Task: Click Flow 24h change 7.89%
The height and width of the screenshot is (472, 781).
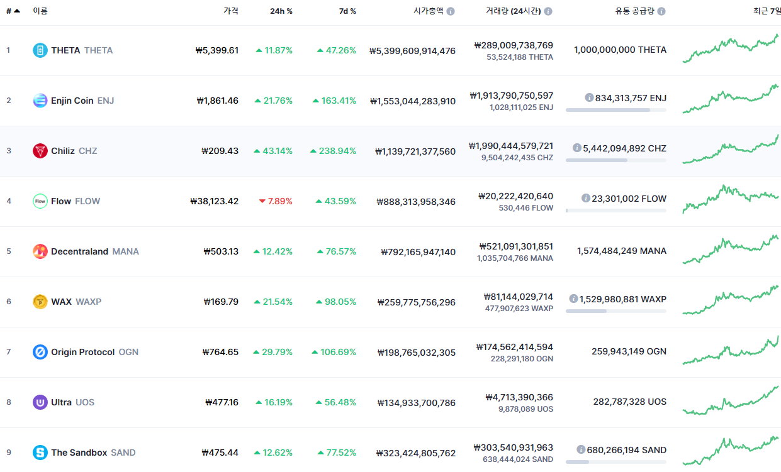Action: (276, 201)
